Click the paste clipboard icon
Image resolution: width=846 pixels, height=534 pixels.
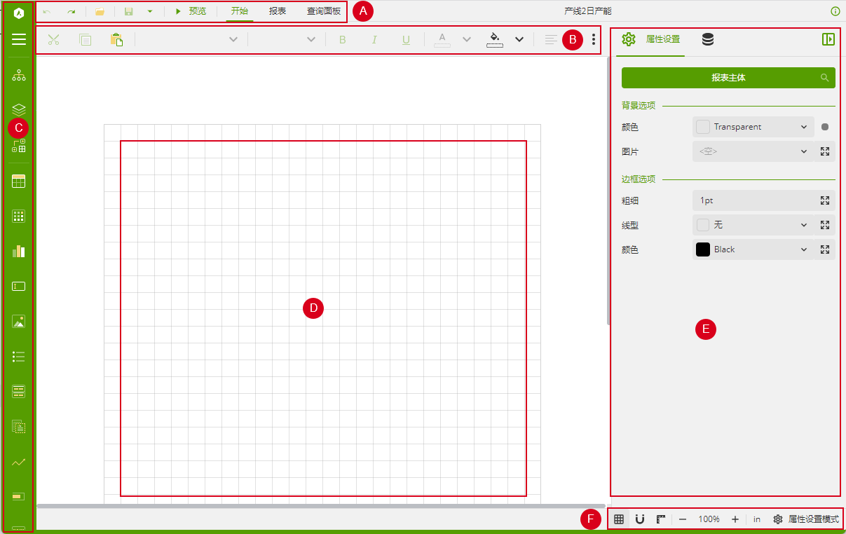(x=116, y=40)
